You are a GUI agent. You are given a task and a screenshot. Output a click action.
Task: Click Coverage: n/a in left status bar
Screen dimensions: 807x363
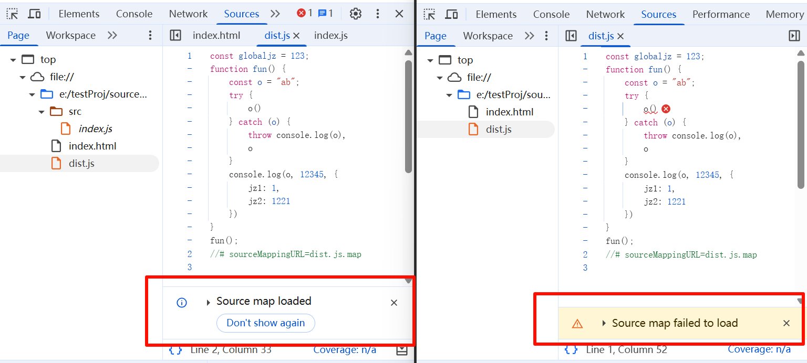tap(345, 350)
